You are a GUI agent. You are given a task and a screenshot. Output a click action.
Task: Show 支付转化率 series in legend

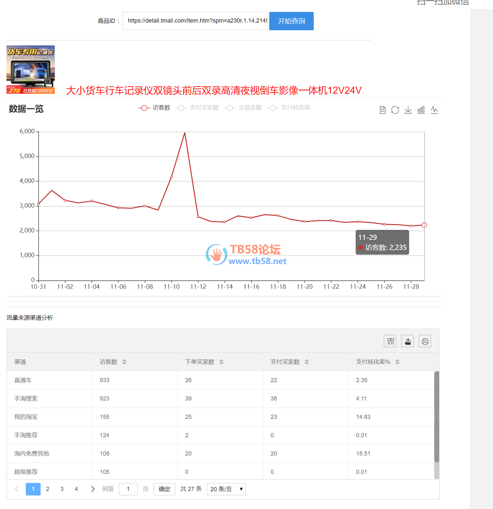(289, 108)
